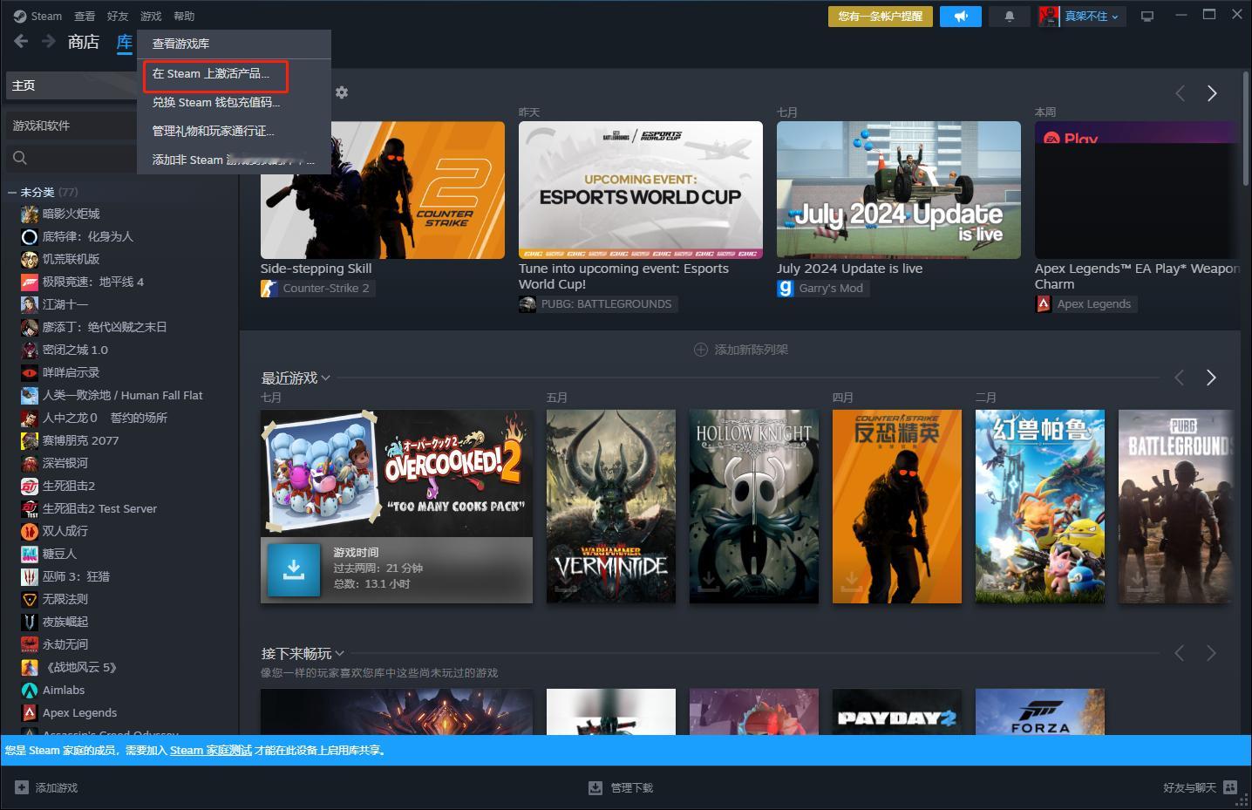
Task: Open the 帮助 menu
Action: [x=184, y=16]
